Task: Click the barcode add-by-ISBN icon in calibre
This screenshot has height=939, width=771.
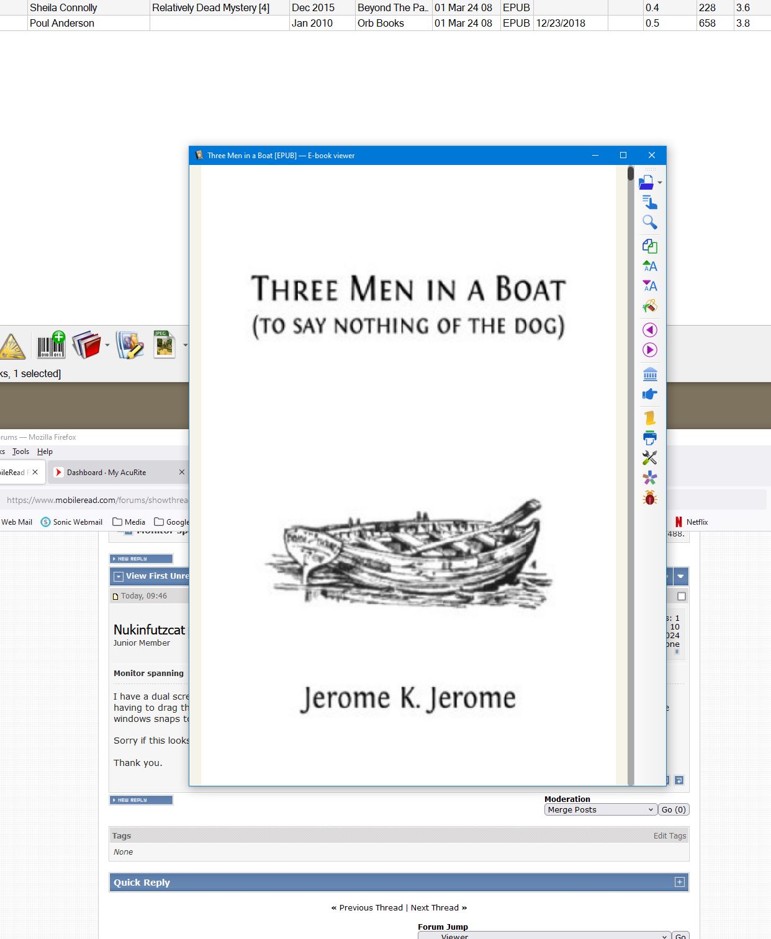Action: click(x=51, y=345)
